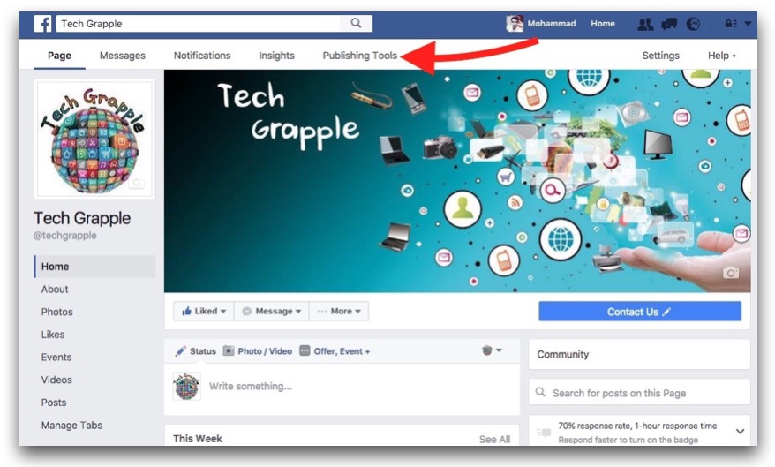Open the Insights tab
The height and width of the screenshot is (467, 775).
coord(277,56)
